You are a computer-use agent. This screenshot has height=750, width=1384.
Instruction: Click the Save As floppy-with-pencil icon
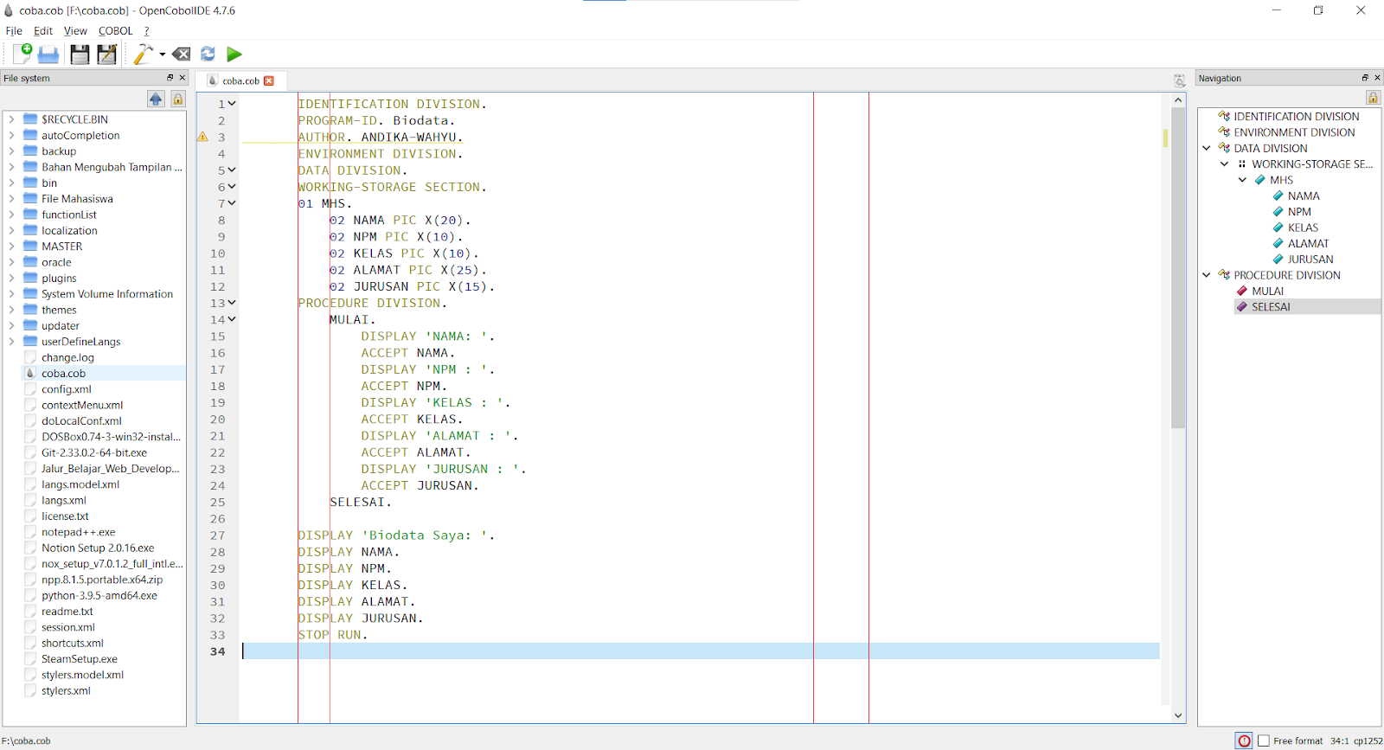pyautogui.click(x=107, y=54)
